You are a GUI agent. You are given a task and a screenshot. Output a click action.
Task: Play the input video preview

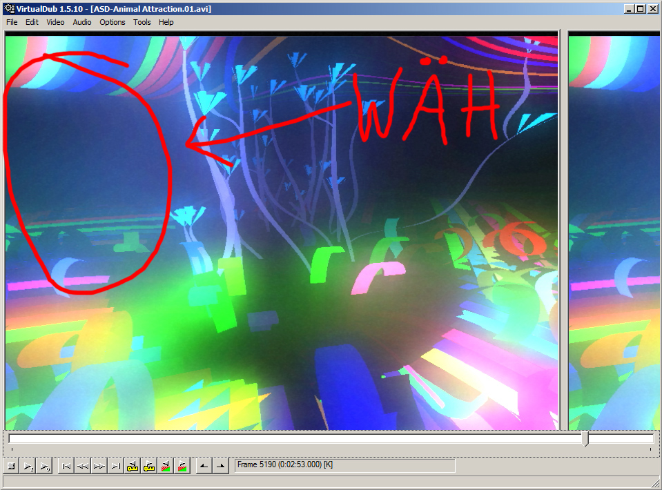[x=28, y=467]
